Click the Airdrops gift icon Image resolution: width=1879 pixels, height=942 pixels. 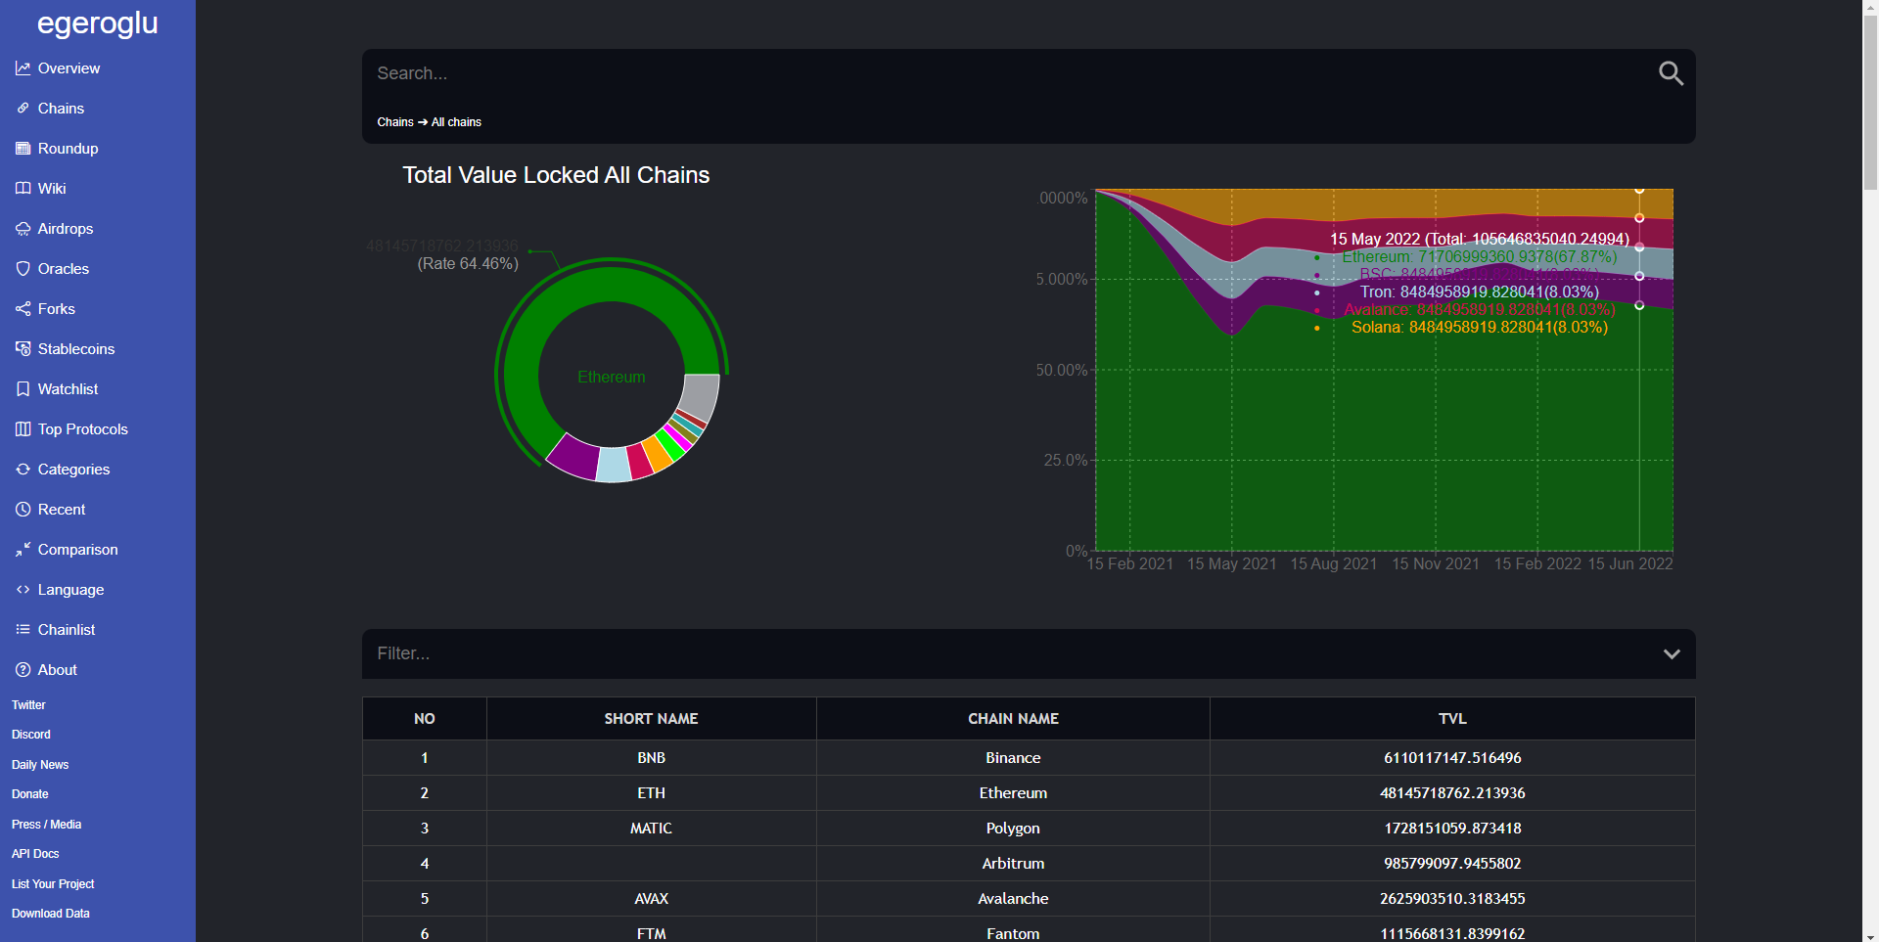point(23,228)
